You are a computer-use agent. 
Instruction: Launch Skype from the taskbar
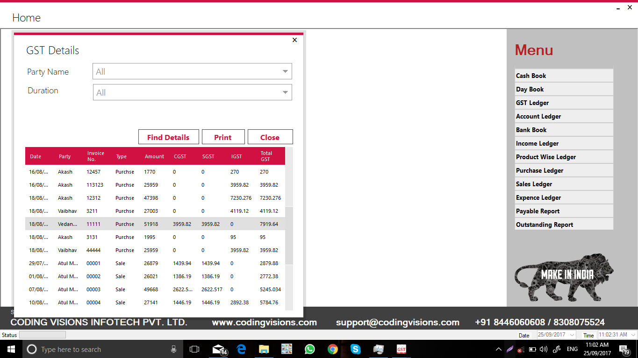pyautogui.click(x=355, y=349)
